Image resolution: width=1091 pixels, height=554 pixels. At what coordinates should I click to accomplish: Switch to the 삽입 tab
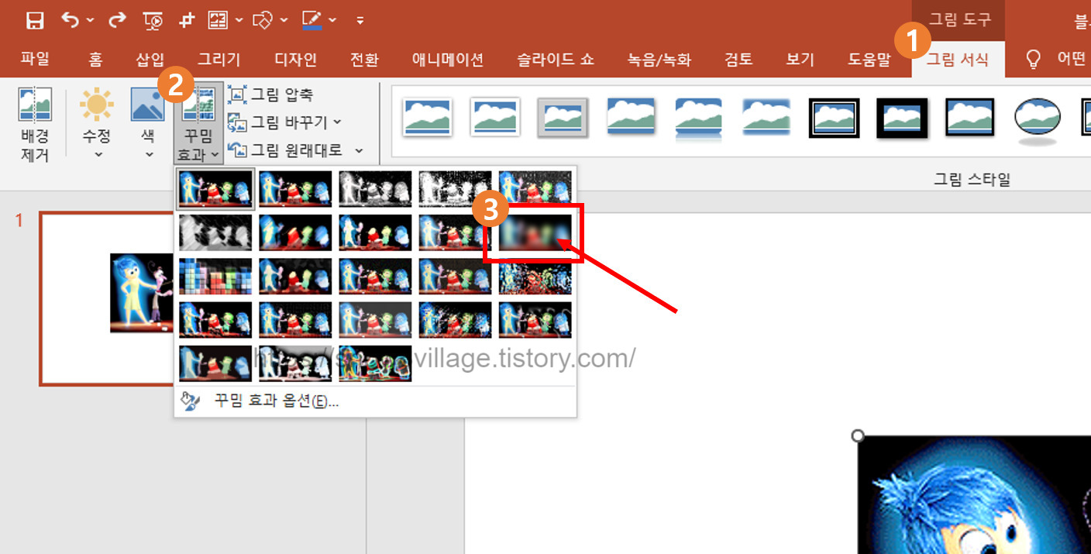(x=150, y=60)
